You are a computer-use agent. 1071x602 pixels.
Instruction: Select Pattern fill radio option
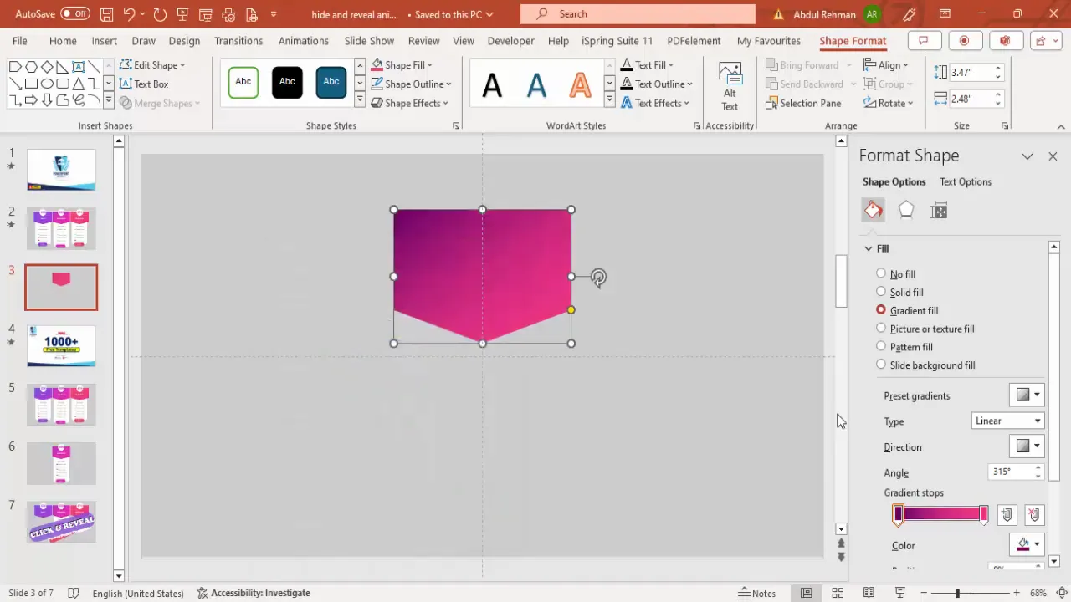[x=881, y=346]
